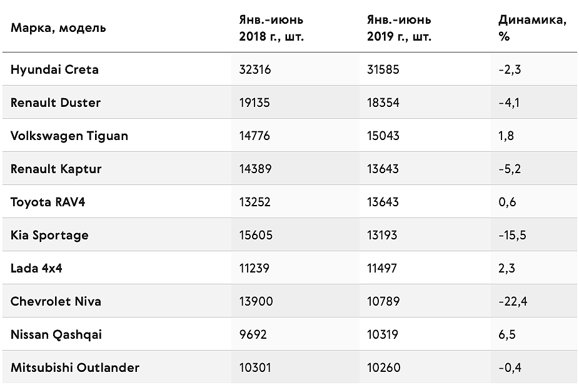Click the Chevrolet Niva model name

[56, 301]
